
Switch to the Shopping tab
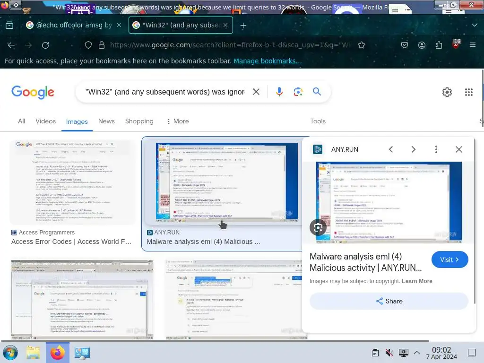tap(139, 121)
